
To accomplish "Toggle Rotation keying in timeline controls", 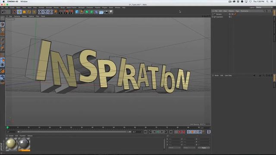I will (196, 132).
